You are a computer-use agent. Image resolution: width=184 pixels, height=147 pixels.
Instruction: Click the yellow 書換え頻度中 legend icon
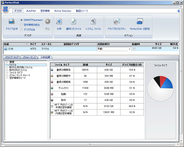[x=52, y=76]
